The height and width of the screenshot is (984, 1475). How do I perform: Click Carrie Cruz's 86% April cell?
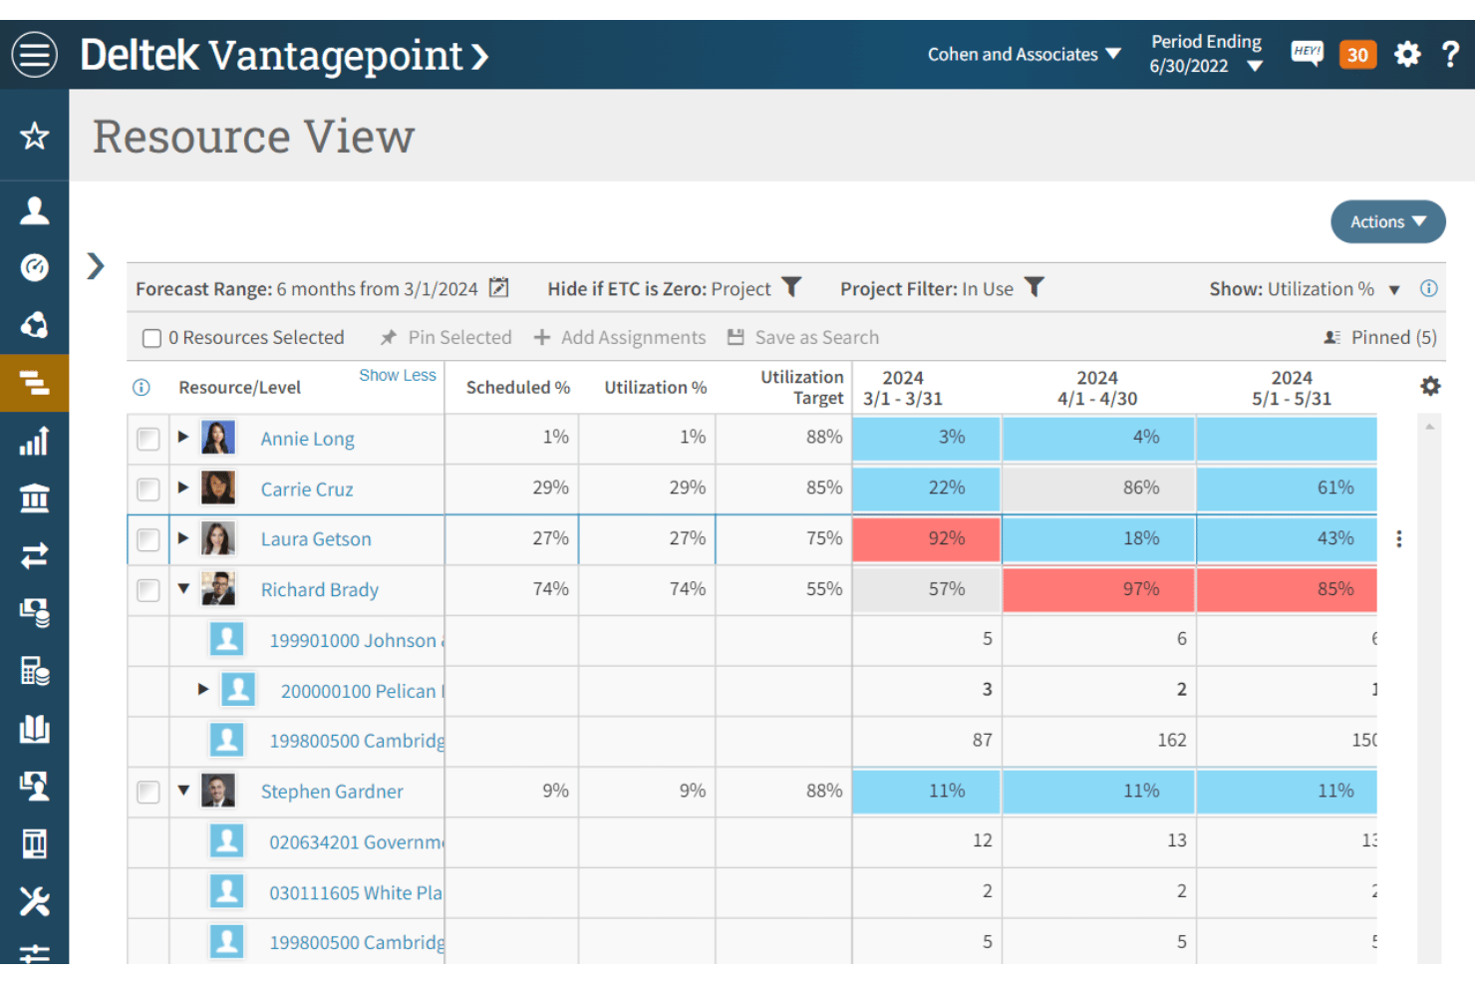click(x=1098, y=489)
